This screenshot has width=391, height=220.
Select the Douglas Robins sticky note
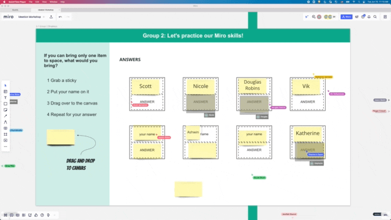tap(252, 86)
